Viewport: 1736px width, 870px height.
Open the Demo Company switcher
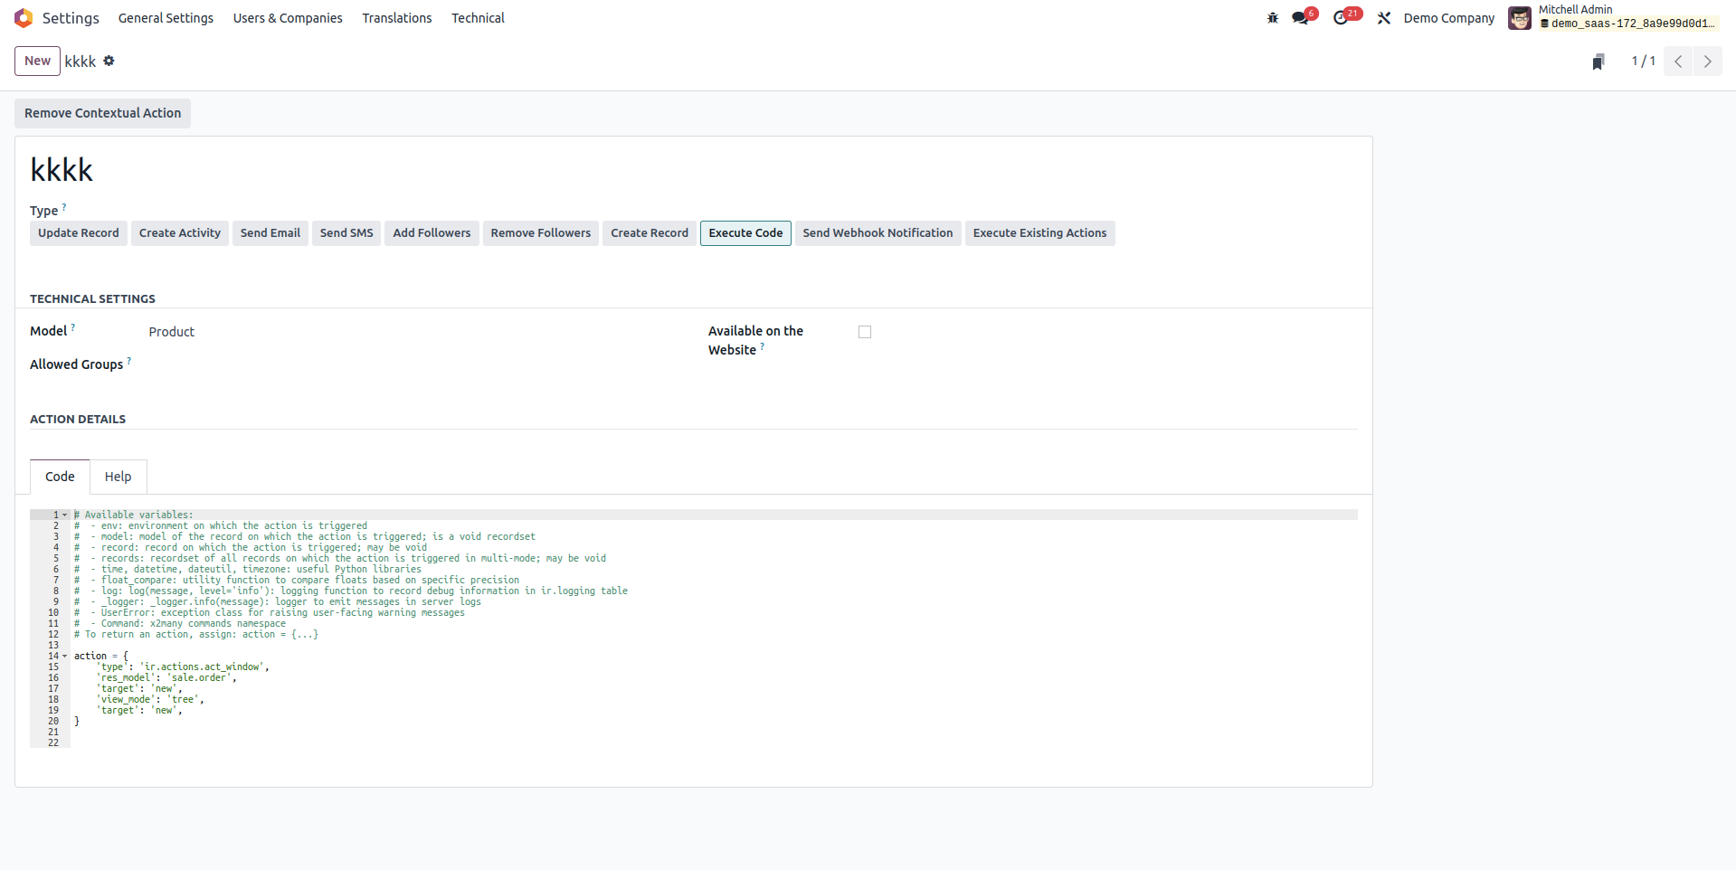click(1449, 18)
